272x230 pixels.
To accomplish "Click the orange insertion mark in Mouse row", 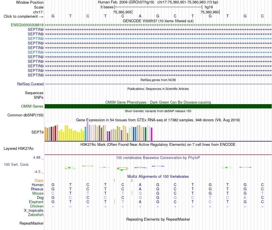I will [x=132, y=193].
